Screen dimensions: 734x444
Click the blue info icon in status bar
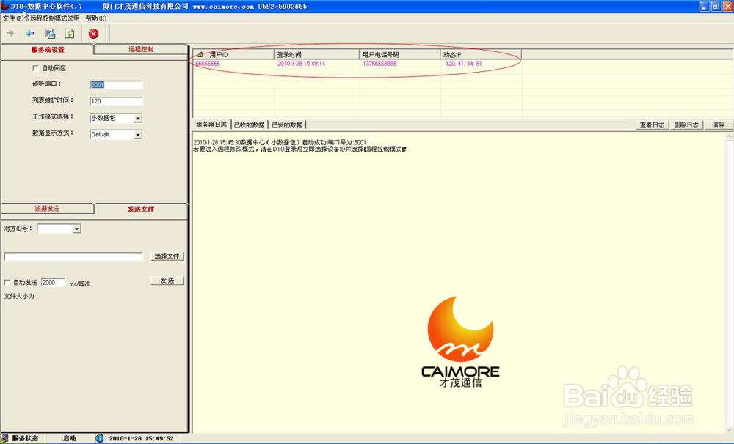99,438
